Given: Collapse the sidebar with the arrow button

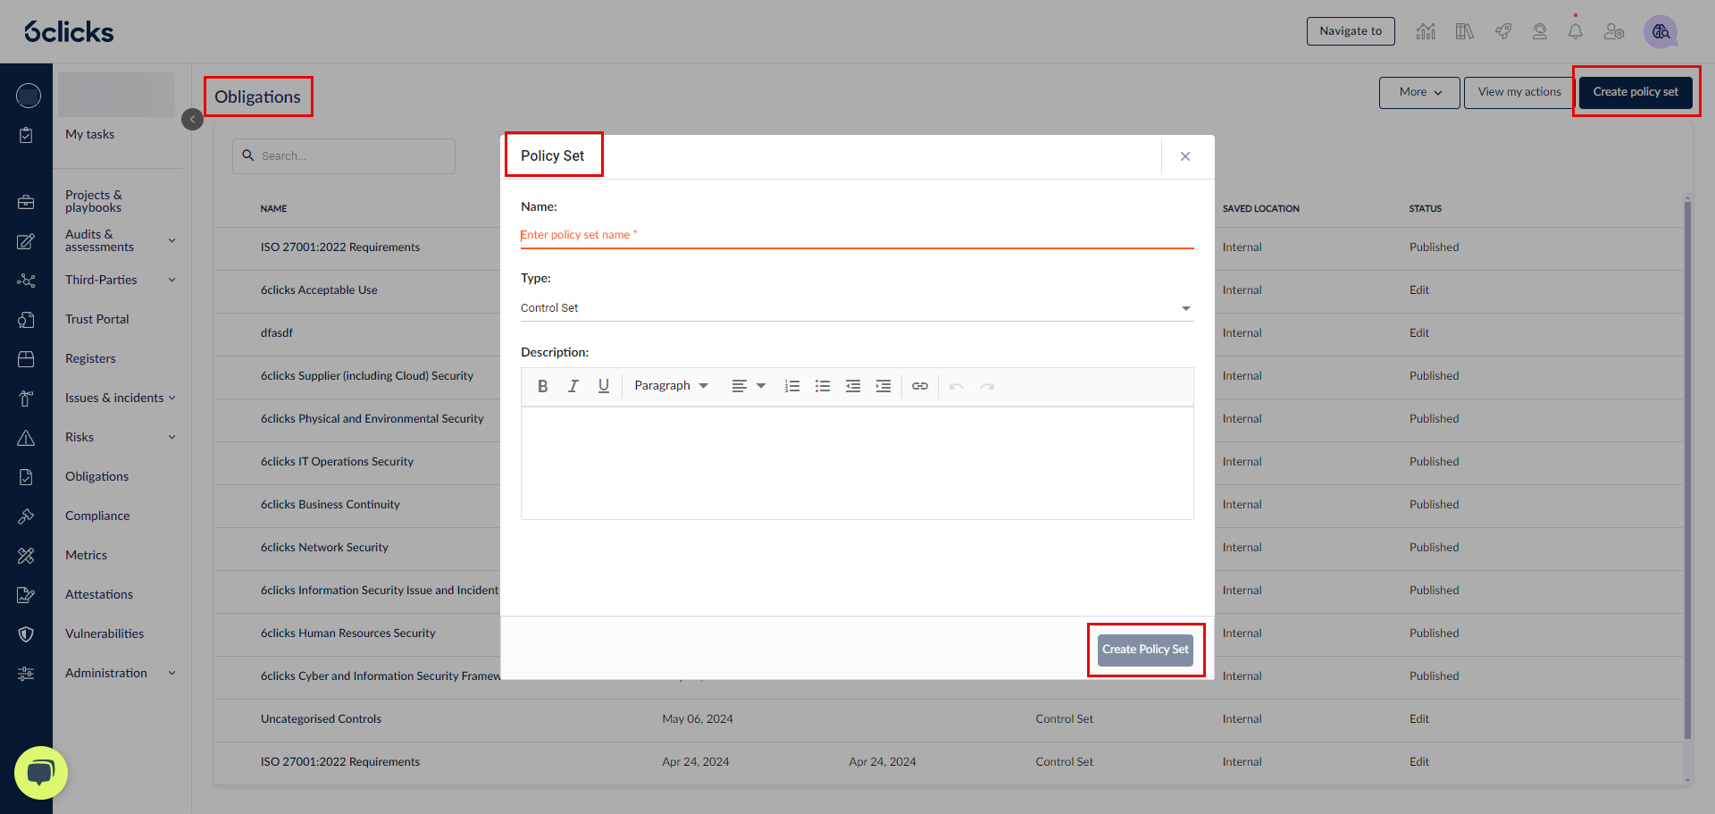Looking at the screenshot, I should click(x=192, y=119).
